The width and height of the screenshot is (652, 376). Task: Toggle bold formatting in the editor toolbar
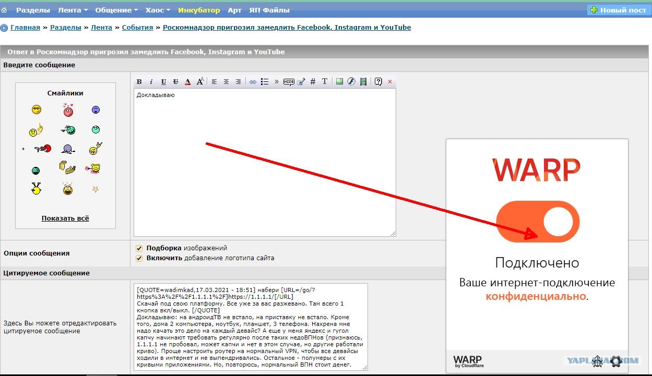click(139, 82)
